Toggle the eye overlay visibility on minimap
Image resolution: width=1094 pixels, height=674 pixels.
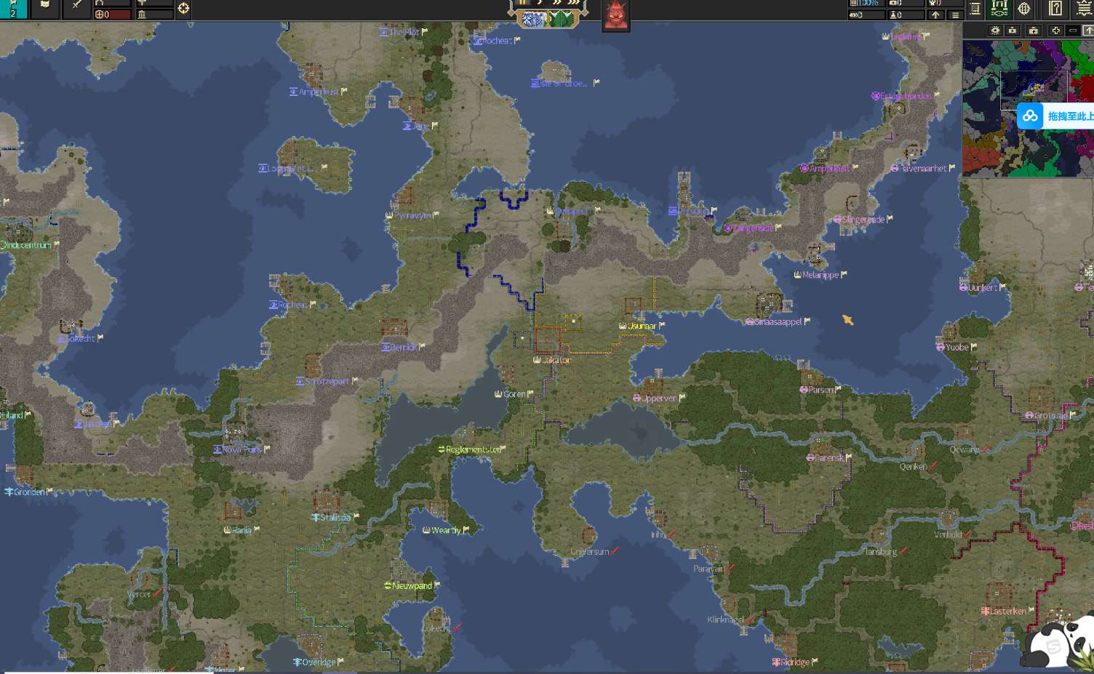click(x=995, y=30)
